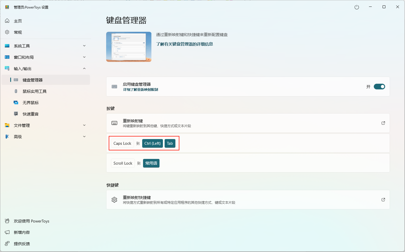Click the 重新映射键 card title
This screenshot has width=405, height=252.
133,121
